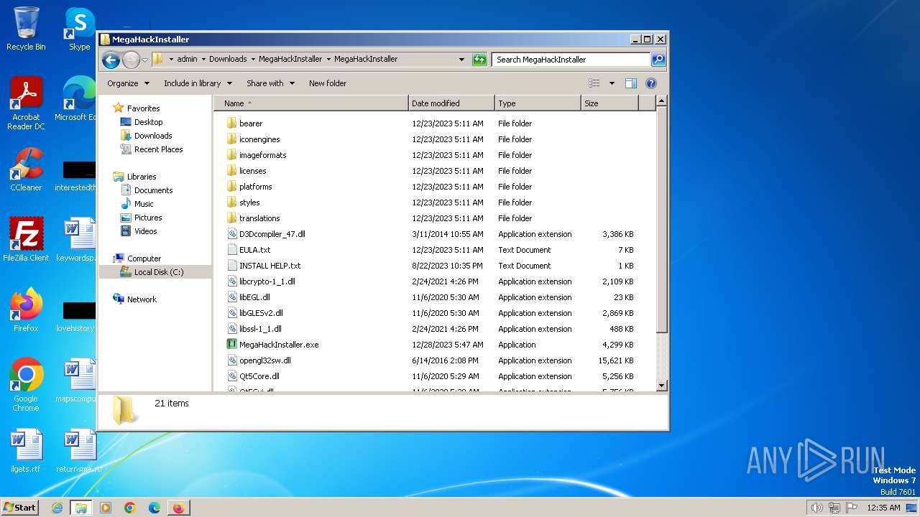Select the bearer folder icon
This screenshot has width=920, height=517.
[231, 124]
